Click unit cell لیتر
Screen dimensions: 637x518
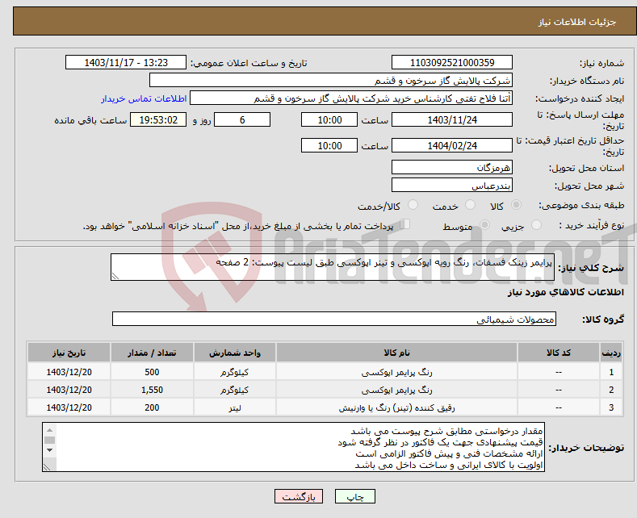(234, 407)
